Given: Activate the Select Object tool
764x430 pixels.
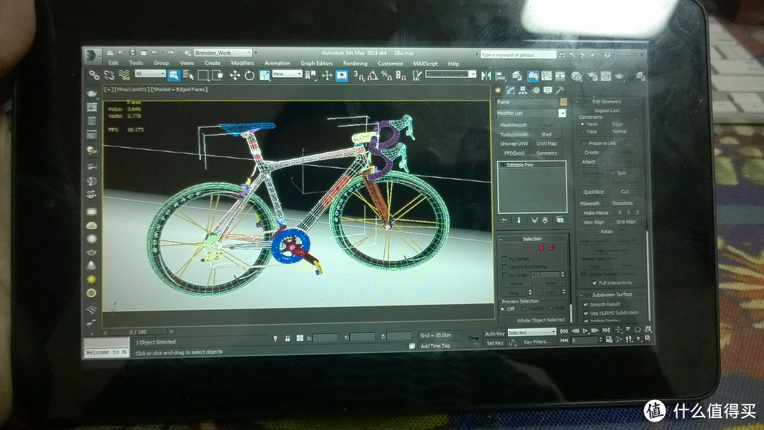Looking at the screenshot, I should coord(174,75).
